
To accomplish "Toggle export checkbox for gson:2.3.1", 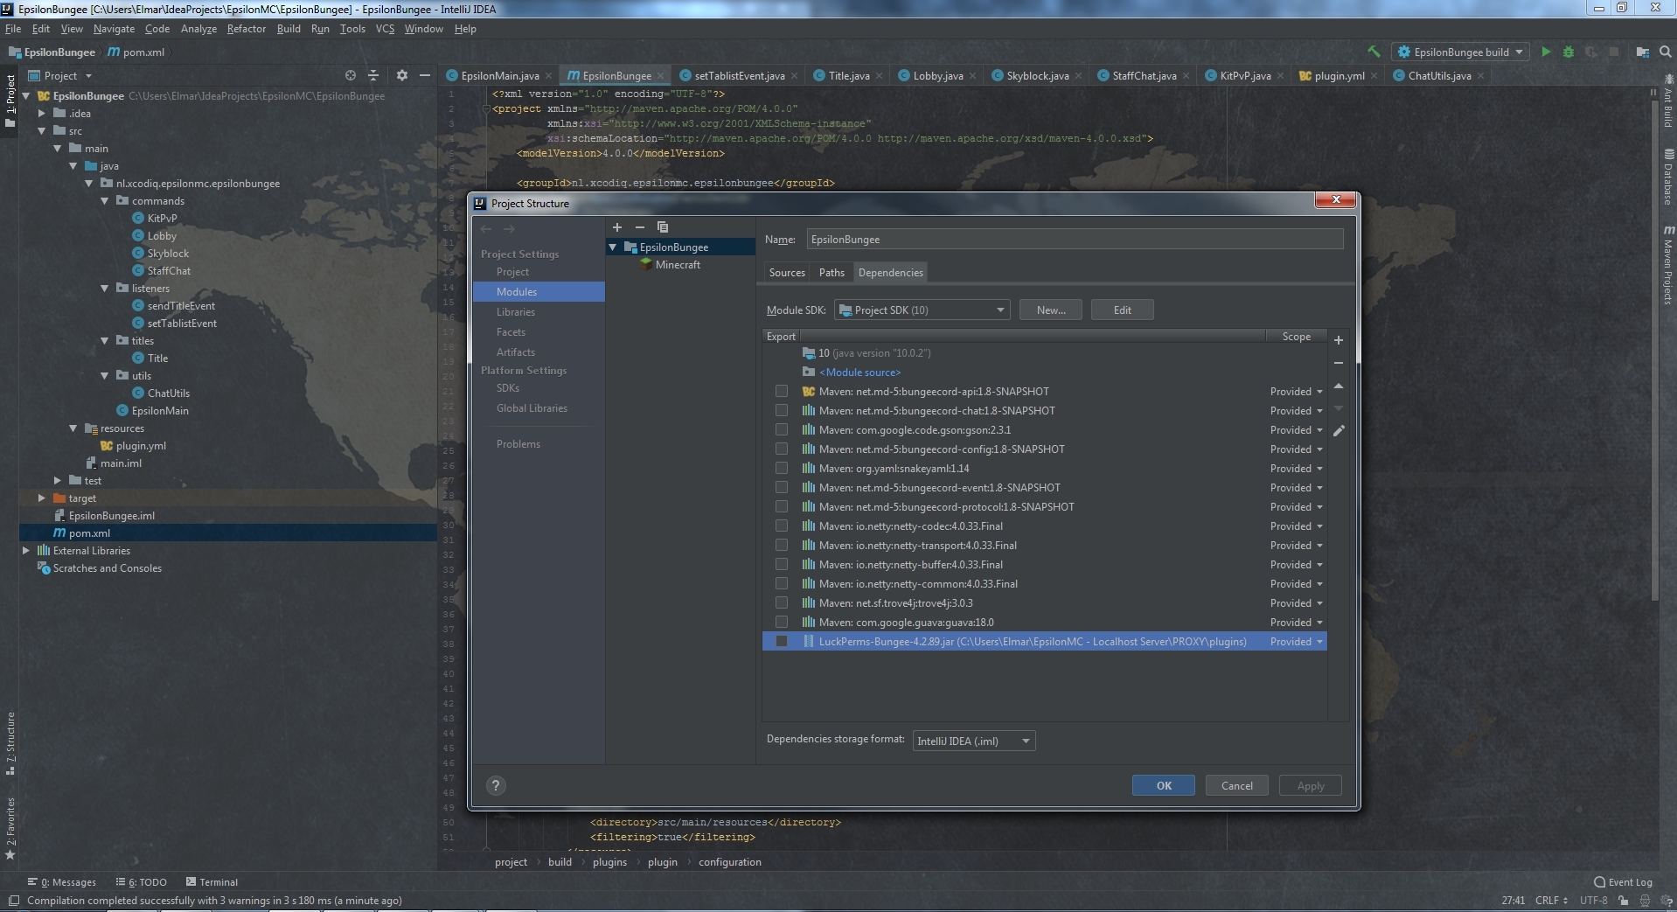I will (782, 430).
